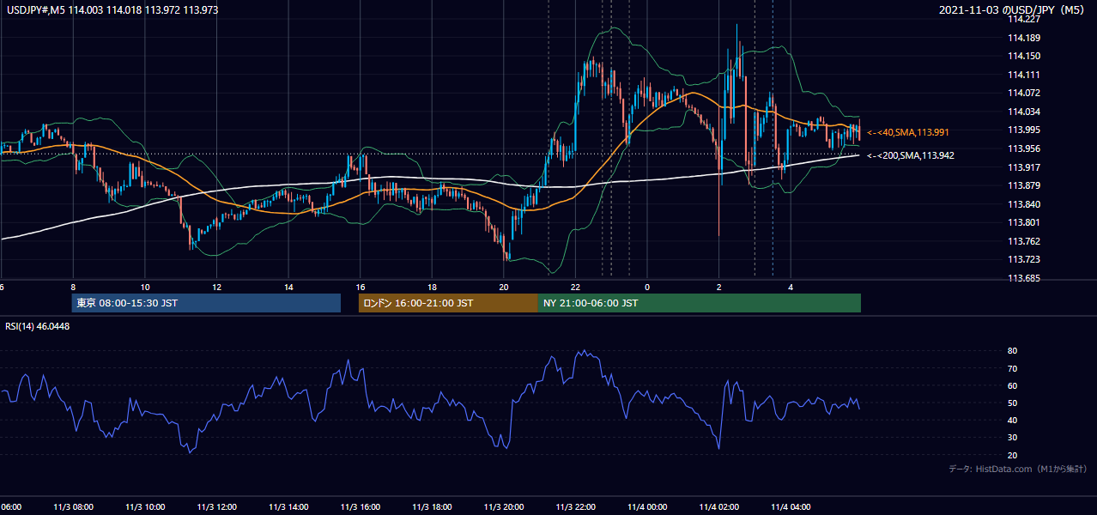Click price level 113.840 on the axis
Image resolution: width=1097 pixels, height=515 pixels.
click(1025, 204)
